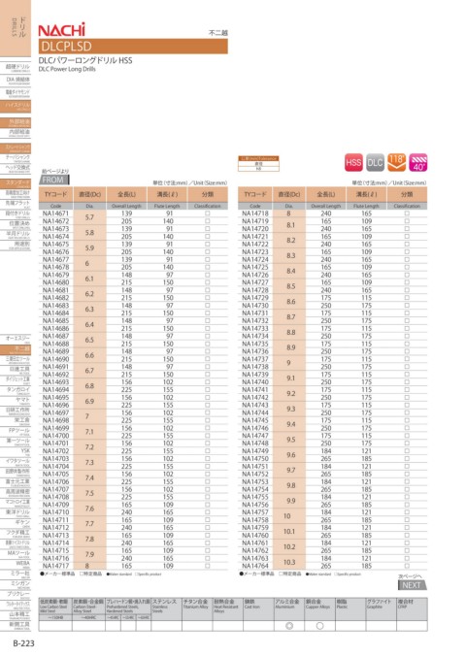Image resolution: width=466 pixels, height=657 pixels.
Task: Click diameter 10.3 cell in right table
Action: coord(289,562)
